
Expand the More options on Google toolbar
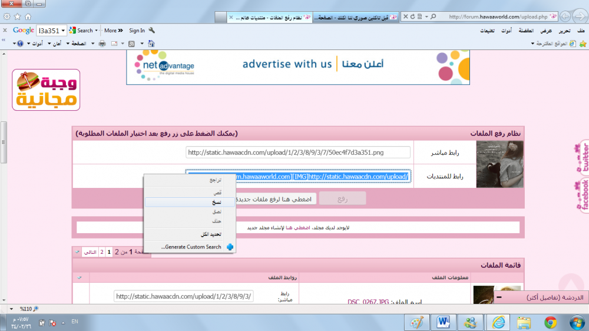113,31
